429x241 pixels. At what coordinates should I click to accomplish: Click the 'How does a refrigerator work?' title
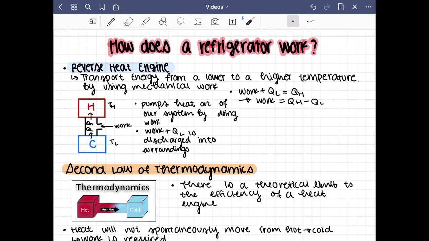213,47
